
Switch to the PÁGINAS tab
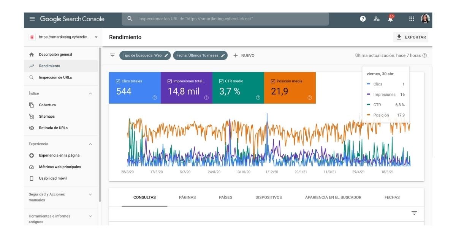point(187,197)
